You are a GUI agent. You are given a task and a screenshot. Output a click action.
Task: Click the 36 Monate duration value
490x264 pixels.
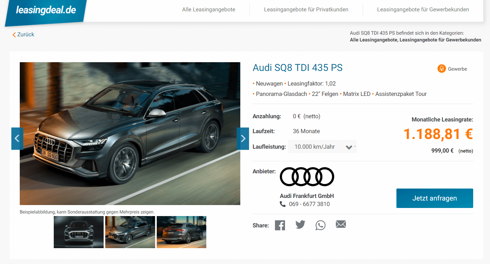coord(306,131)
